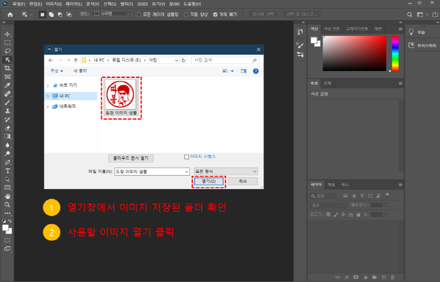Screen dimensions: 440x282
Task: Go up one folder level in dialog
Action: click(75, 60)
